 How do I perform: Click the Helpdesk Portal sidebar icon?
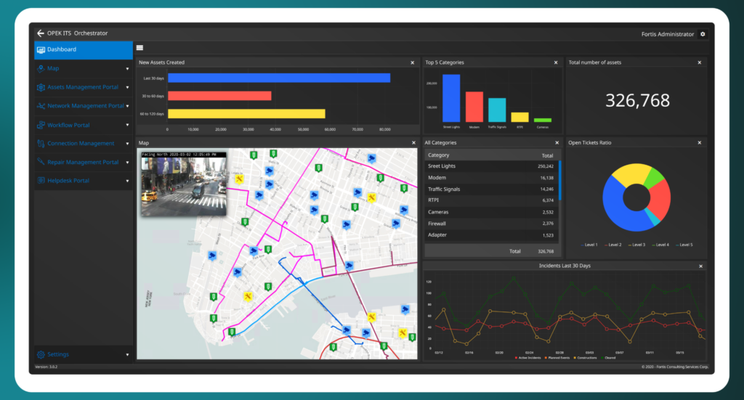[x=41, y=181]
